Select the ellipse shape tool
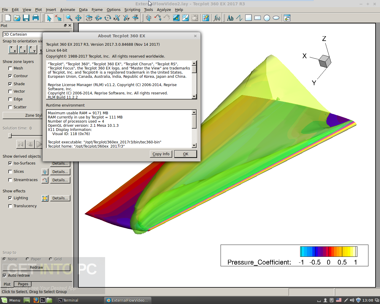This screenshot has width=380, height=304. [x=276, y=18]
